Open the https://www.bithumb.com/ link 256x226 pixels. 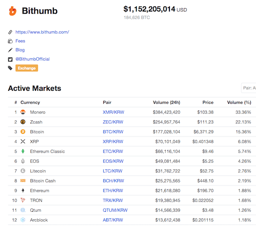coord(42,32)
